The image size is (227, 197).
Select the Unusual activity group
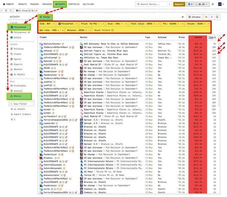(16, 91)
